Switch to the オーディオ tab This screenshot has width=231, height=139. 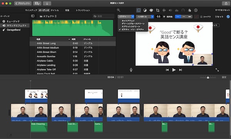pos(44,10)
